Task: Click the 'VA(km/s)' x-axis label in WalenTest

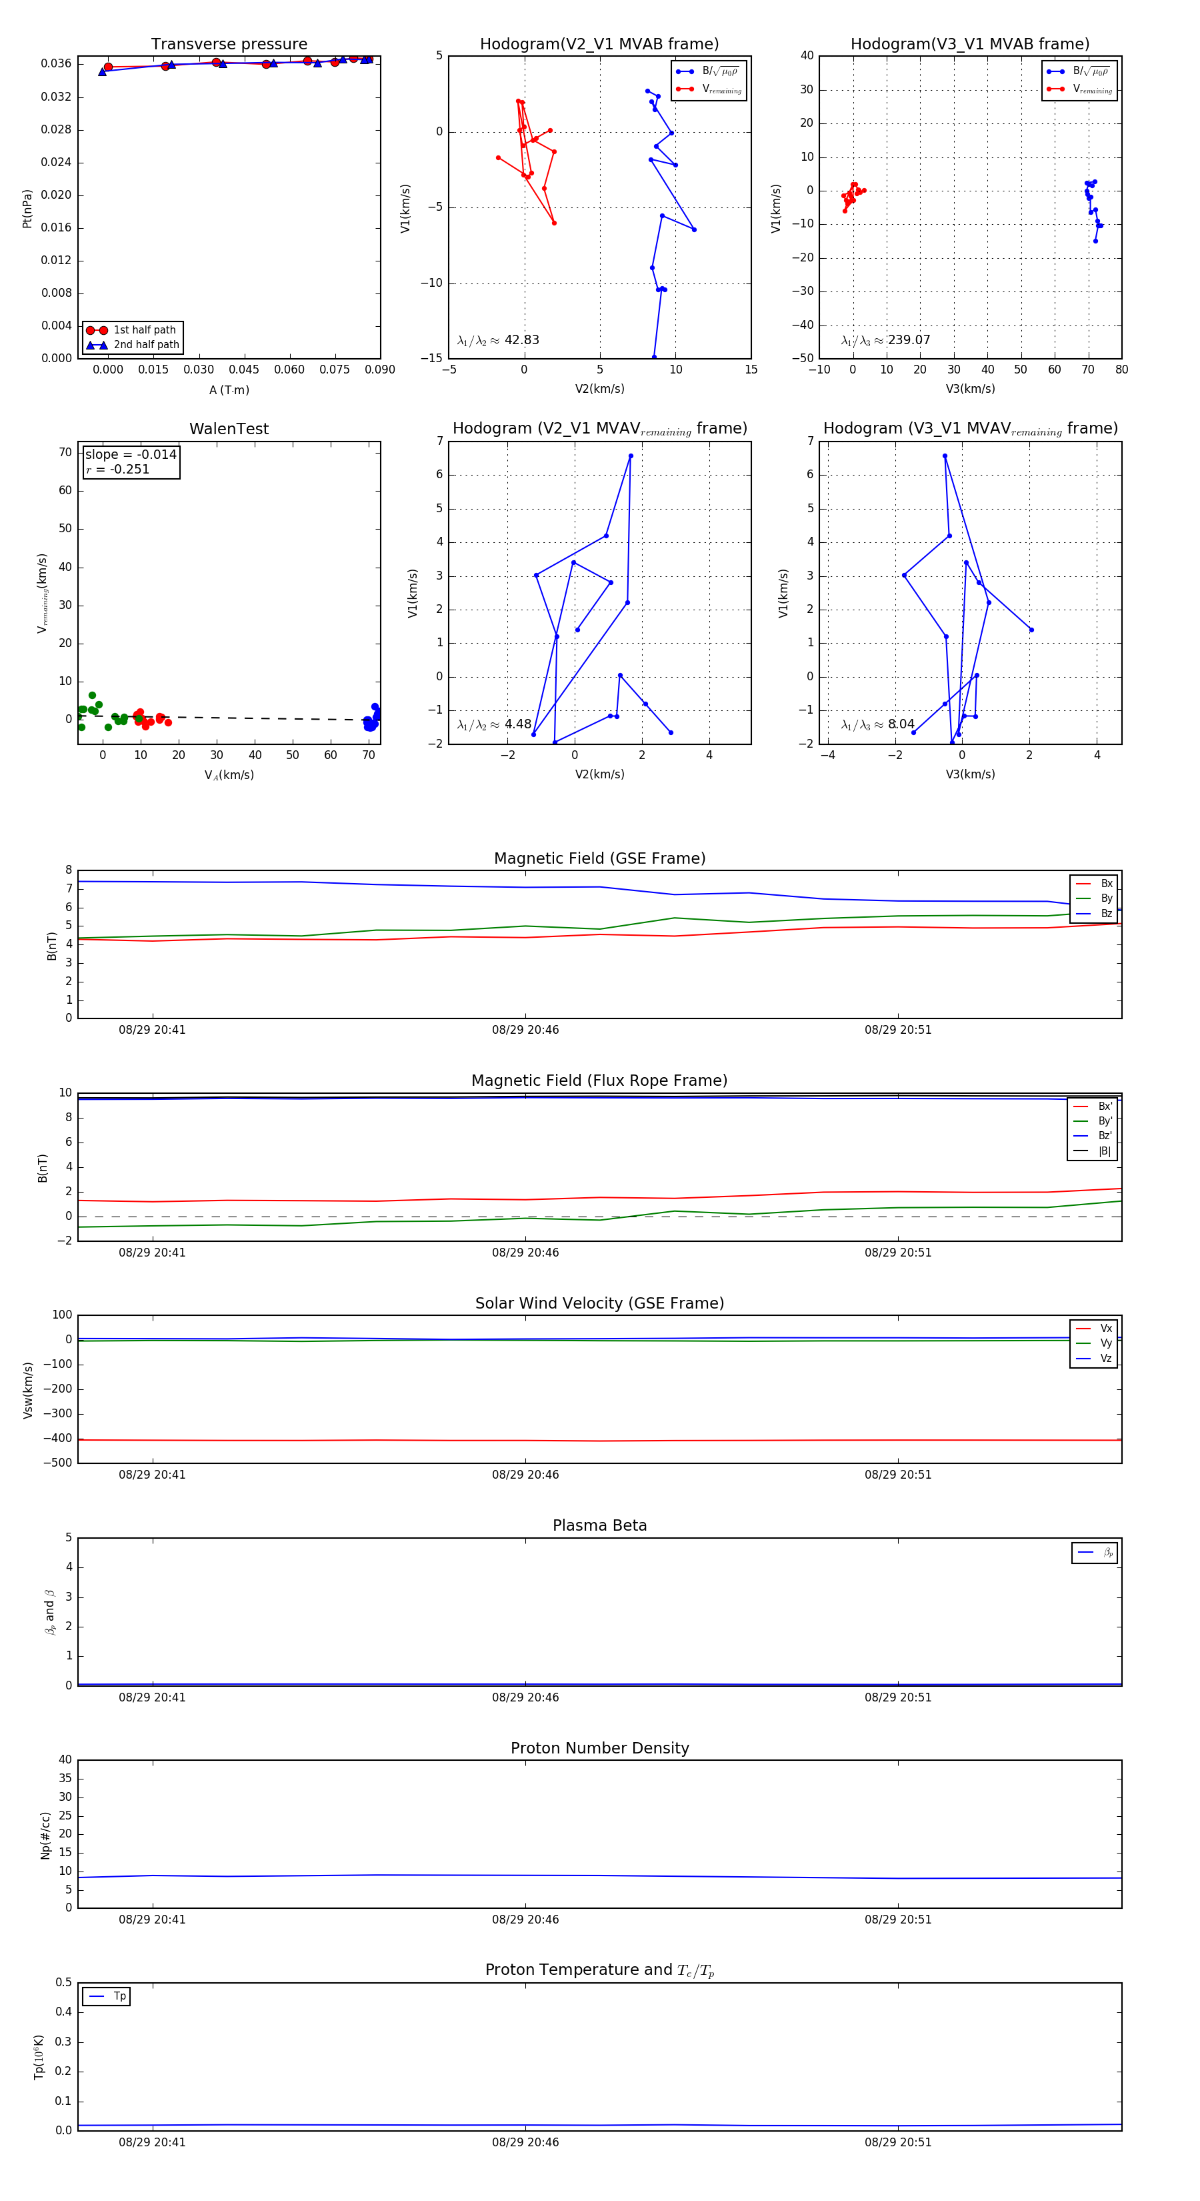Action: (x=229, y=775)
